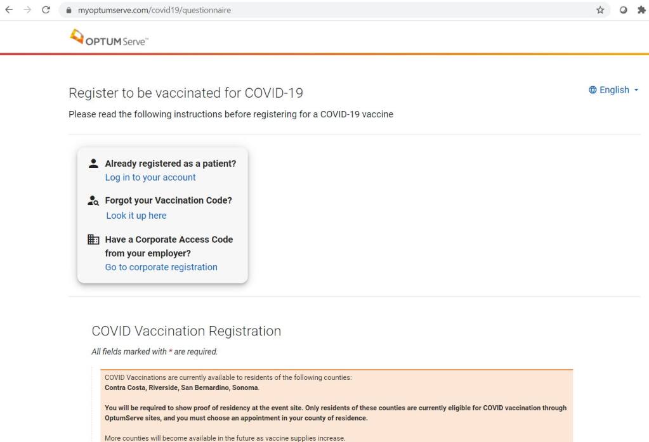Open Log in to your account link
The image size is (649, 442).
(150, 177)
